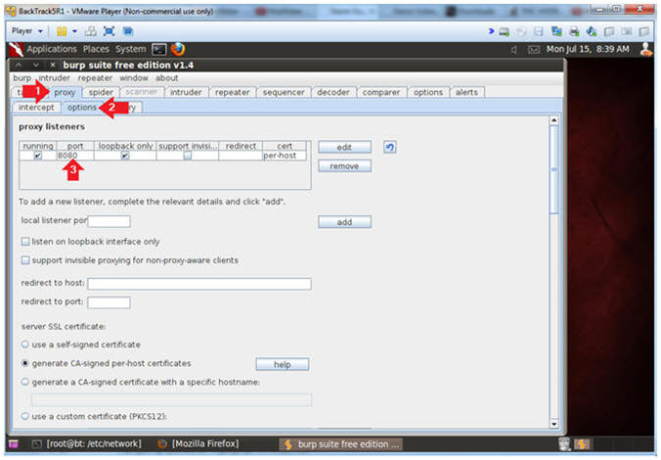Click the VMware pause virtual machine icon
This screenshot has width=661, height=460.
point(62,31)
